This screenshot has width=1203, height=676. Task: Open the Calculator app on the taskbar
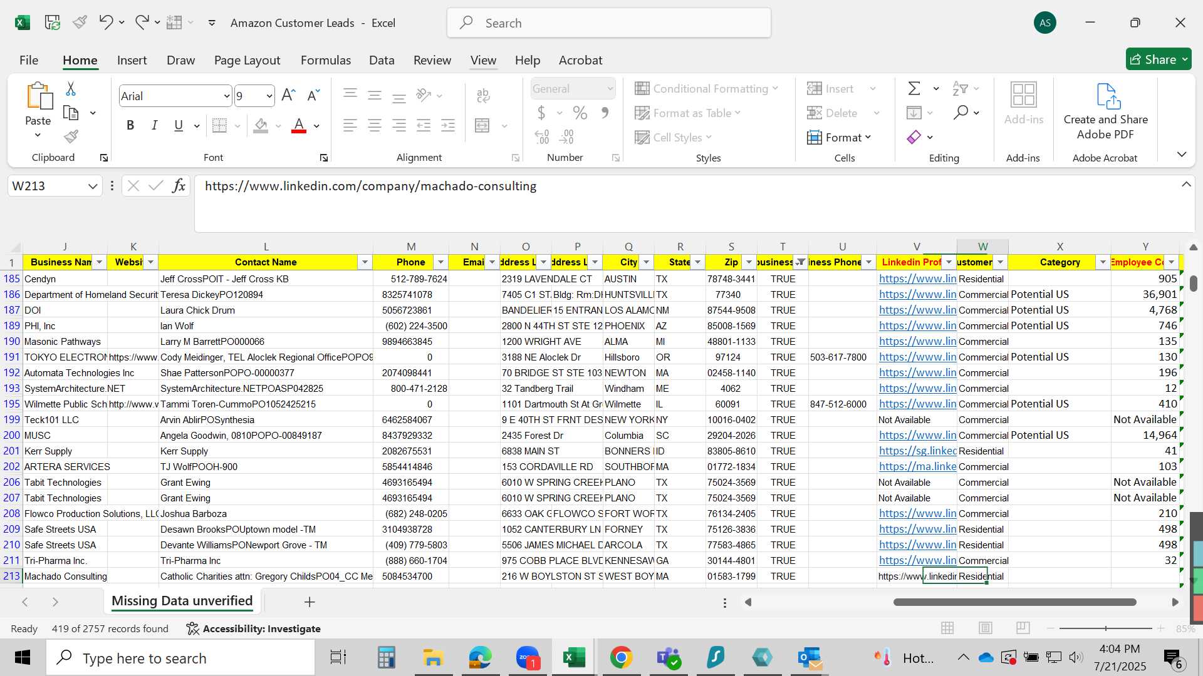click(386, 657)
